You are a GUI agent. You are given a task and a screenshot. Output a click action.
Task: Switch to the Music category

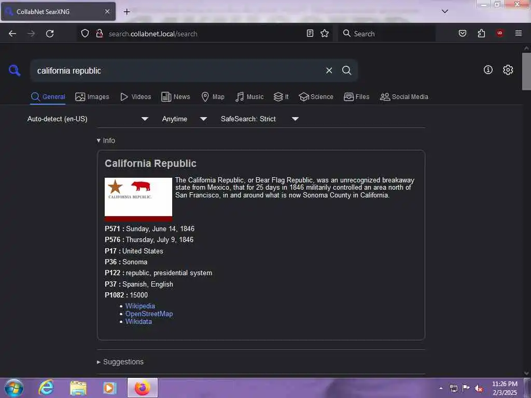pos(249,97)
